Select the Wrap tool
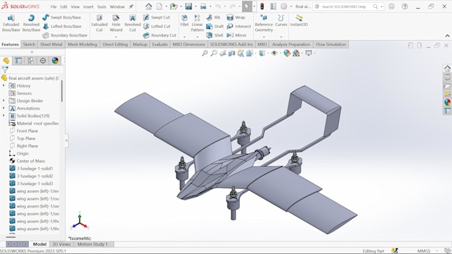452x254 pixels. click(x=236, y=17)
